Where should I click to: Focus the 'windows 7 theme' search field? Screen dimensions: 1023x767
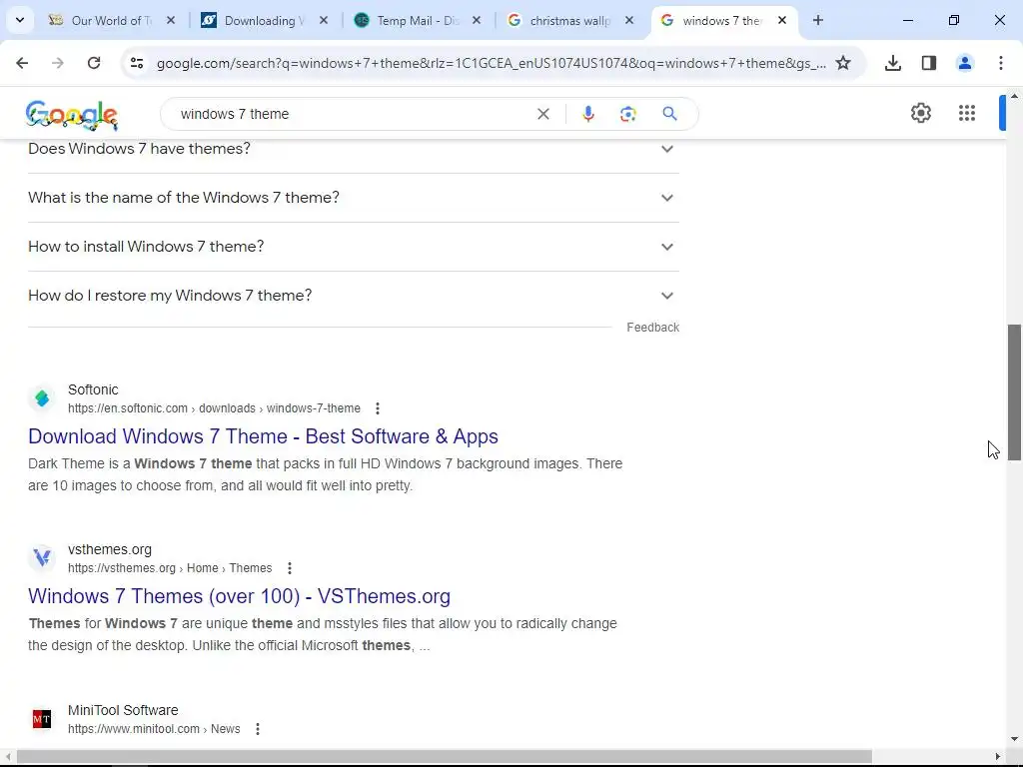tap(353, 114)
